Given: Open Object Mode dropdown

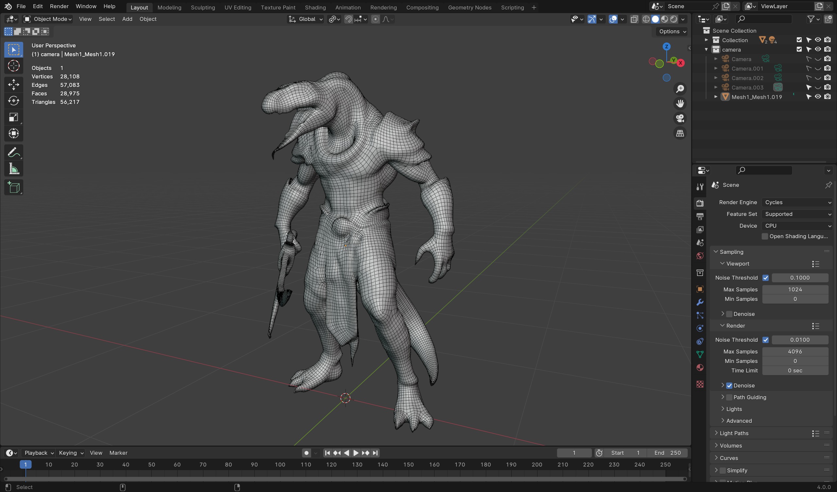Looking at the screenshot, I should click(48, 19).
